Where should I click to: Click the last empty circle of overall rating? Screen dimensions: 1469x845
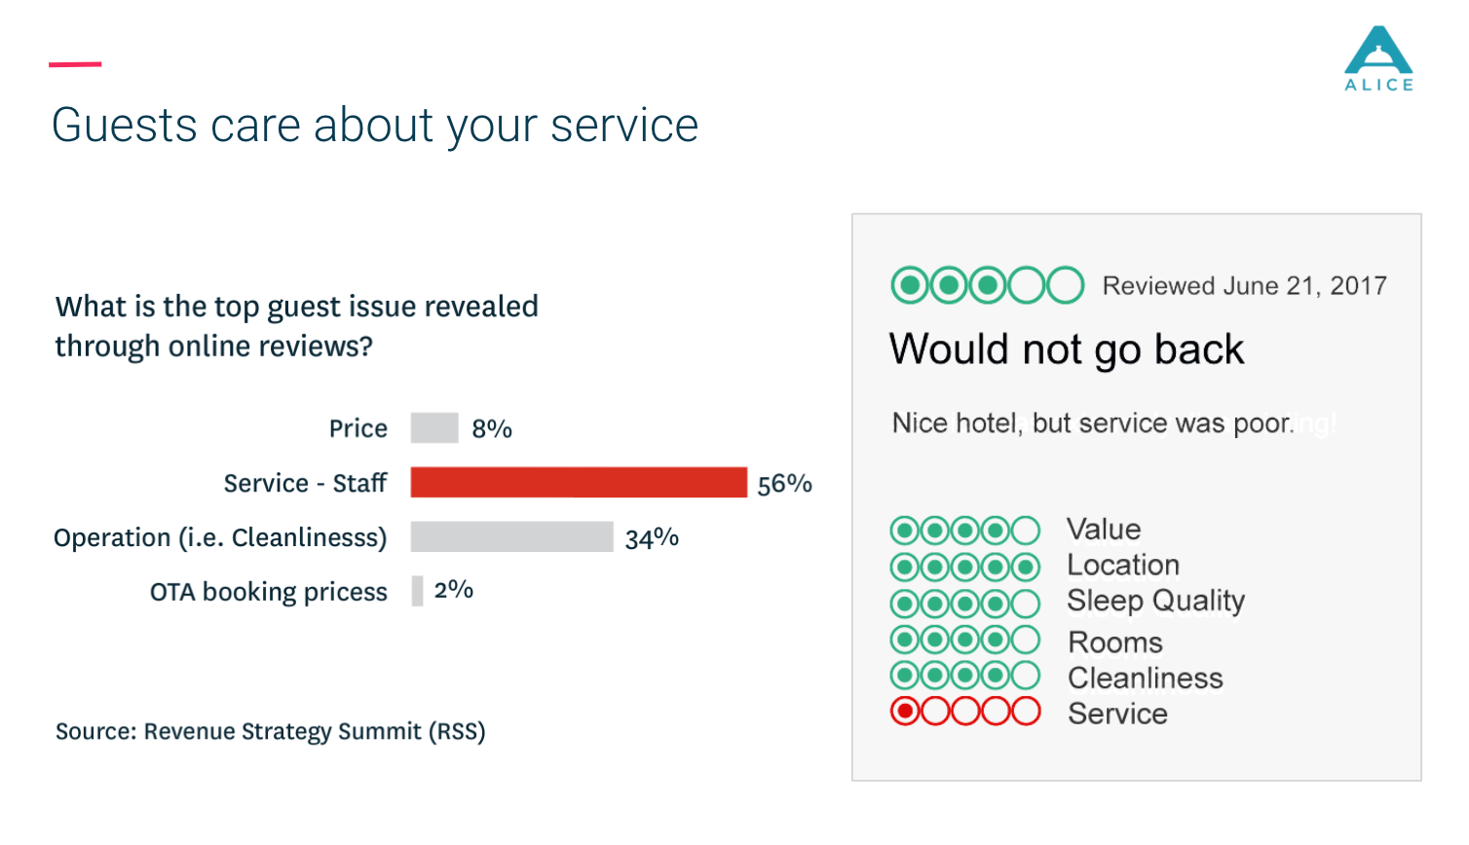(1065, 285)
